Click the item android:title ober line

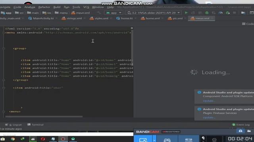pyautogui.click(x=38, y=88)
